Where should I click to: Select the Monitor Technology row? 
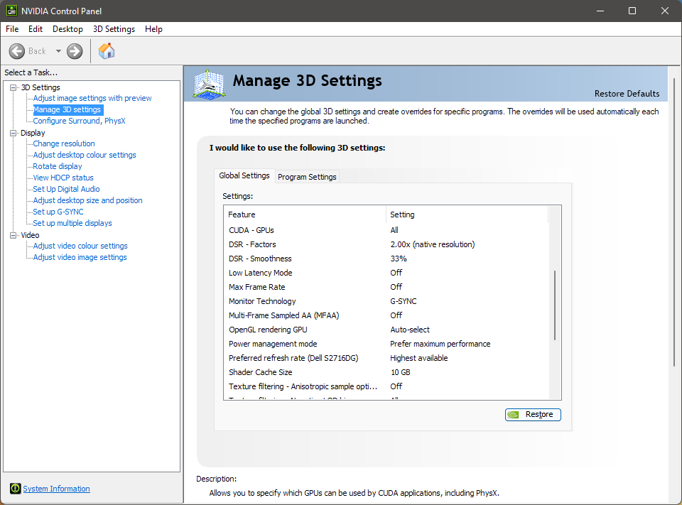(386, 301)
